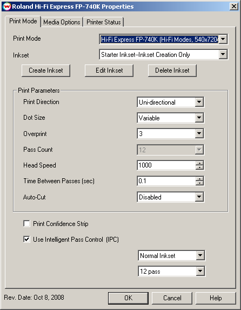Decrease Time Between Passes with down arrow
This screenshot has width=241, height=310.
[199, 183]
